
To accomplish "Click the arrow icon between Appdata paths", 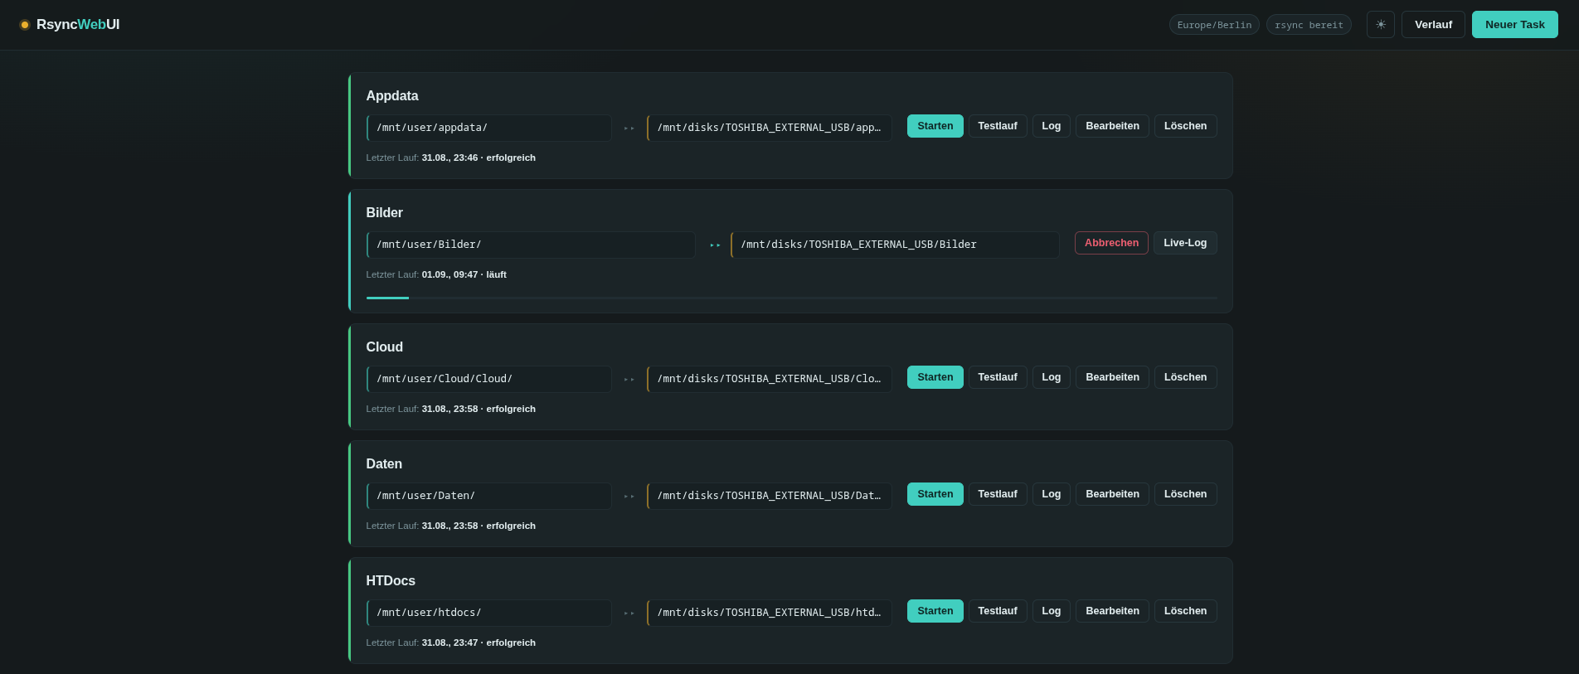I will coord(629,128).
